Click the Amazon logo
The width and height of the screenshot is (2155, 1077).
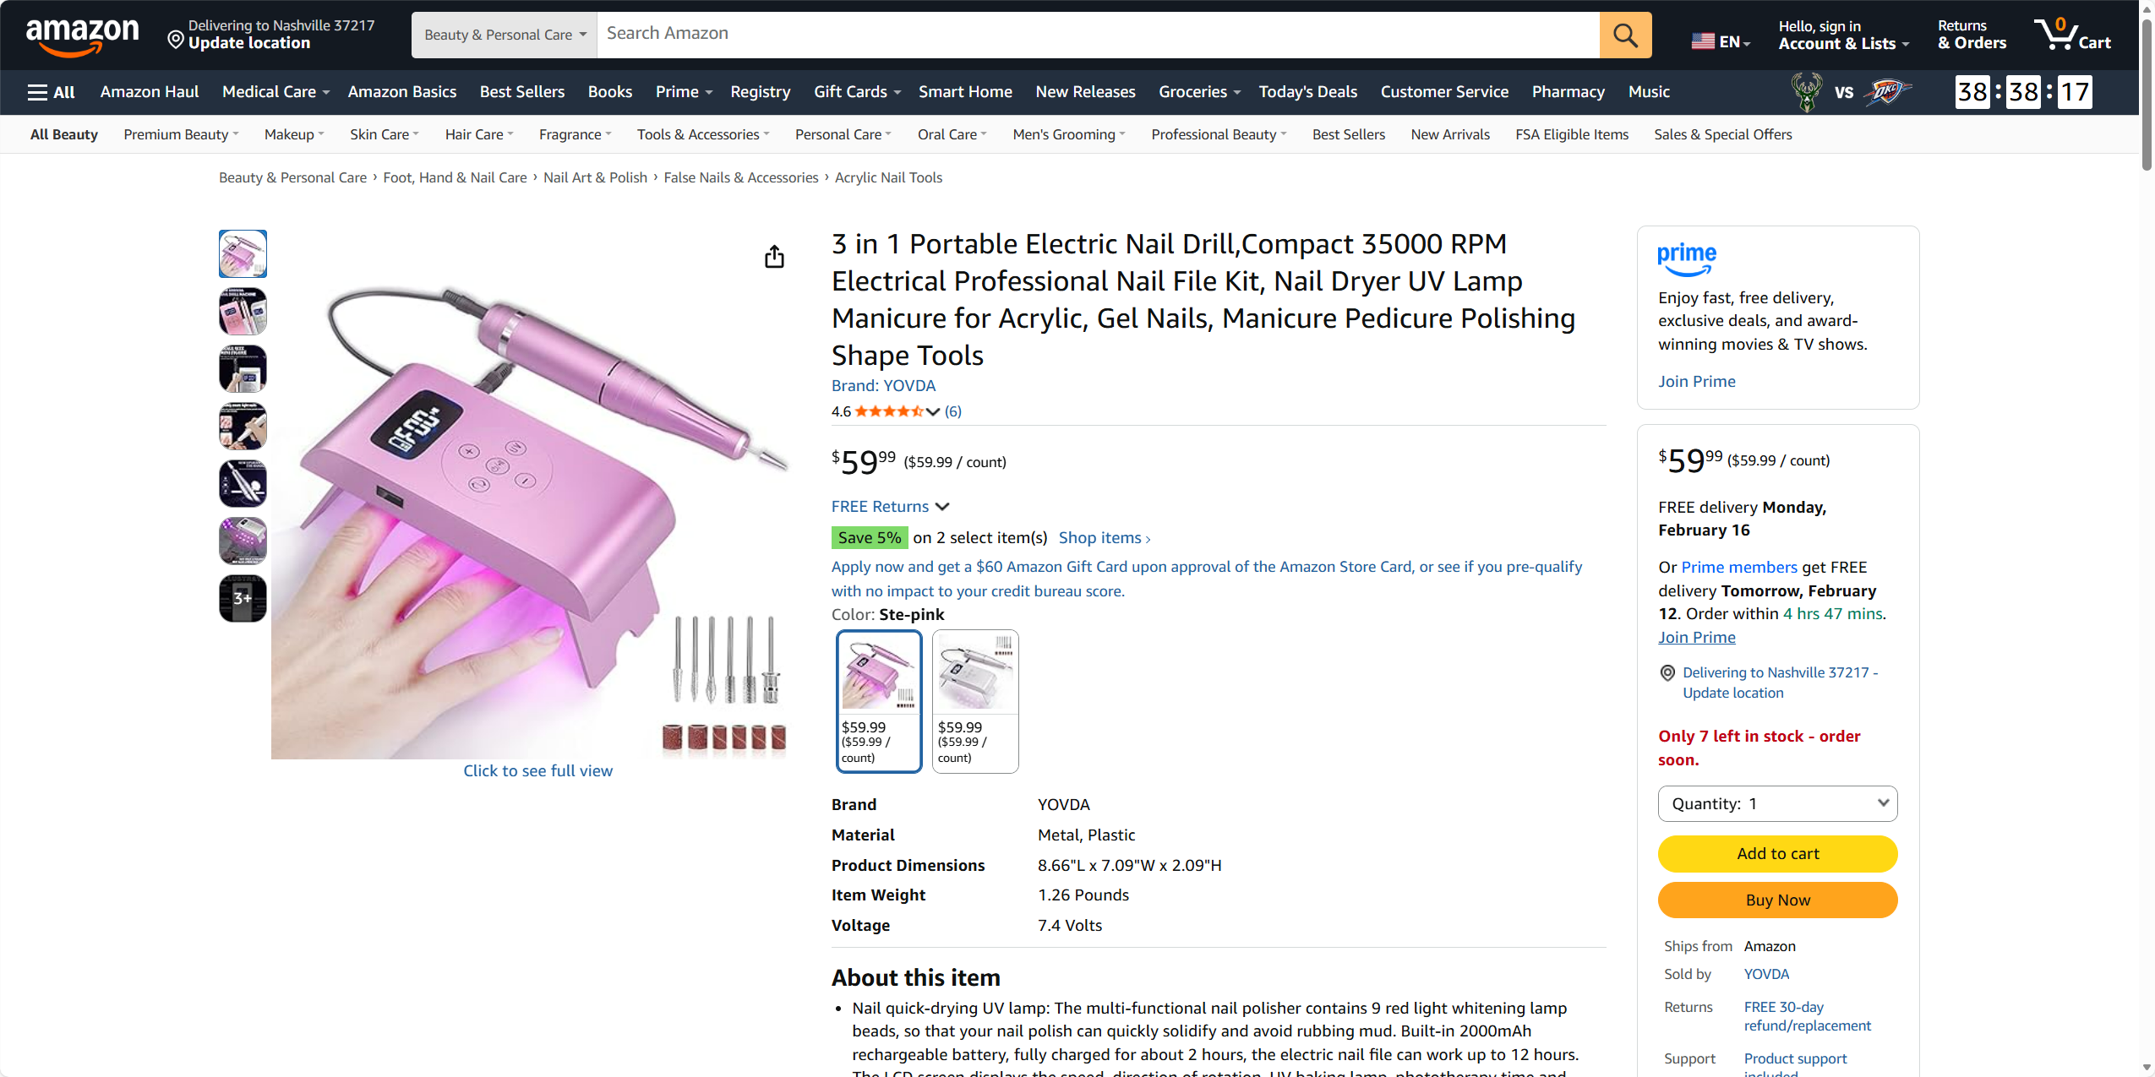tap(82, 35)
